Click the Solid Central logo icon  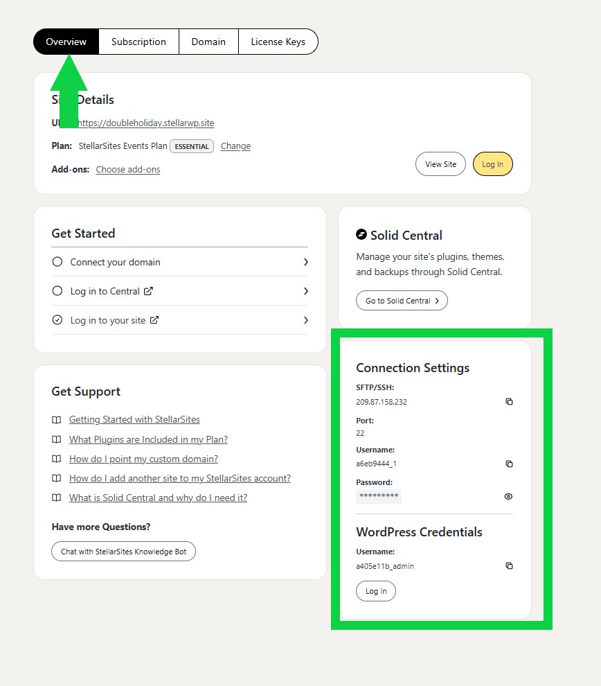[362, 235]
